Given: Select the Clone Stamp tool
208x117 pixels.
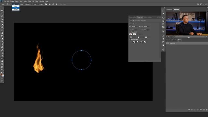Looking at the screenshot, I should [x=2, y=33].
